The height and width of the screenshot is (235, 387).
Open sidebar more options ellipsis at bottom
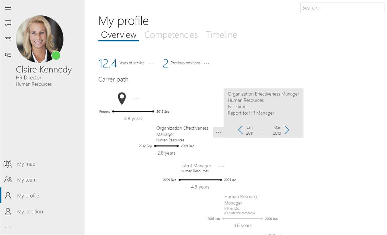[x=8, y=227]
